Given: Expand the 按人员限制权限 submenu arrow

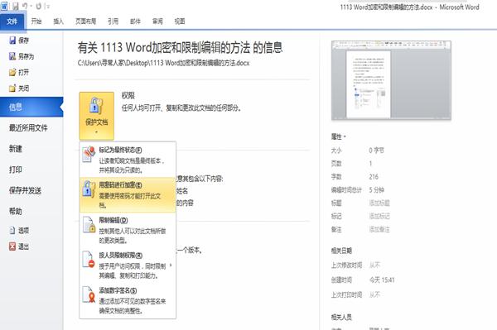Looking at the screenshot, I should tap(171, 265).
